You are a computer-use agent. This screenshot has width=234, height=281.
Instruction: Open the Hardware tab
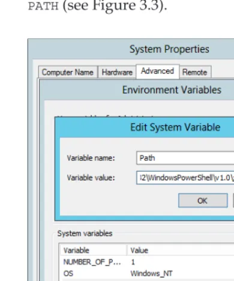[x=117, y=72]
